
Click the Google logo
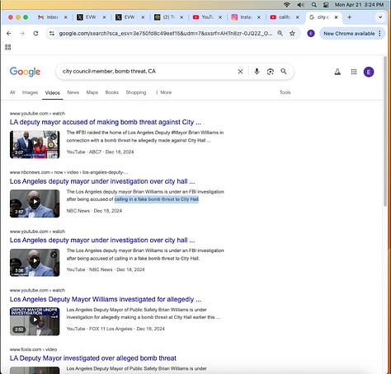[25, 72]
